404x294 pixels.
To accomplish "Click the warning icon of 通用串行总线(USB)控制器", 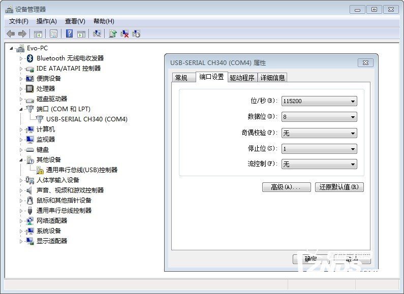I will tap(40, 170).
